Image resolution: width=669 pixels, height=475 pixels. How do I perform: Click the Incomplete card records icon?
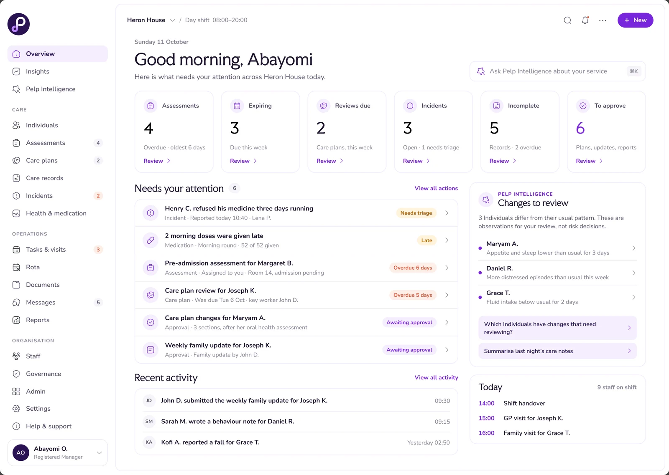click(x=496, y=106)
